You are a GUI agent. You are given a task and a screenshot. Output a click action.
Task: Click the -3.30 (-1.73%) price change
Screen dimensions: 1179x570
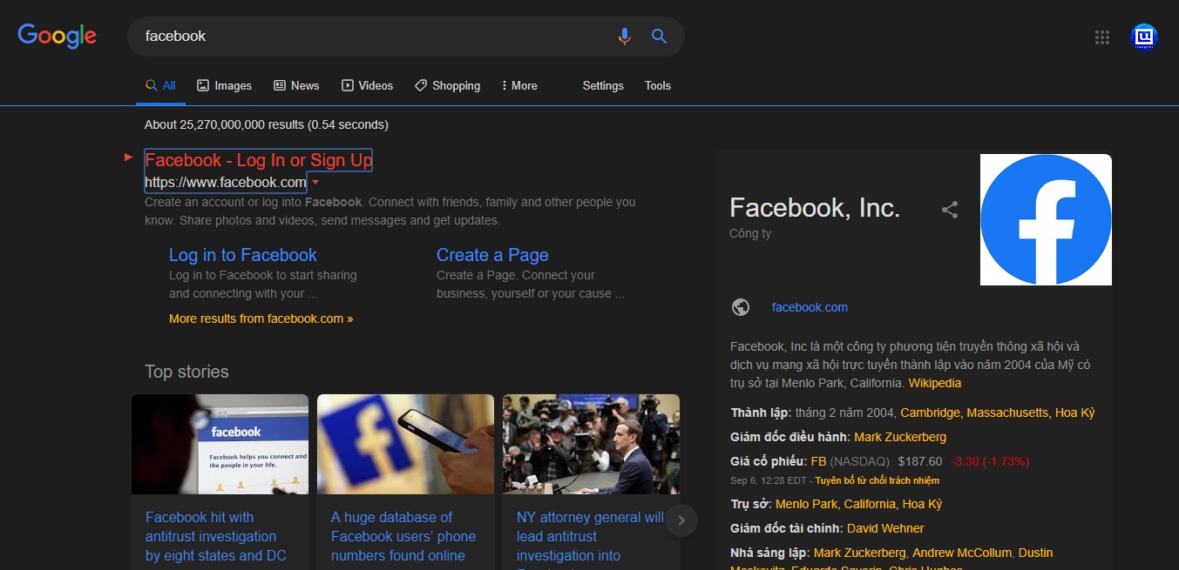990,461
